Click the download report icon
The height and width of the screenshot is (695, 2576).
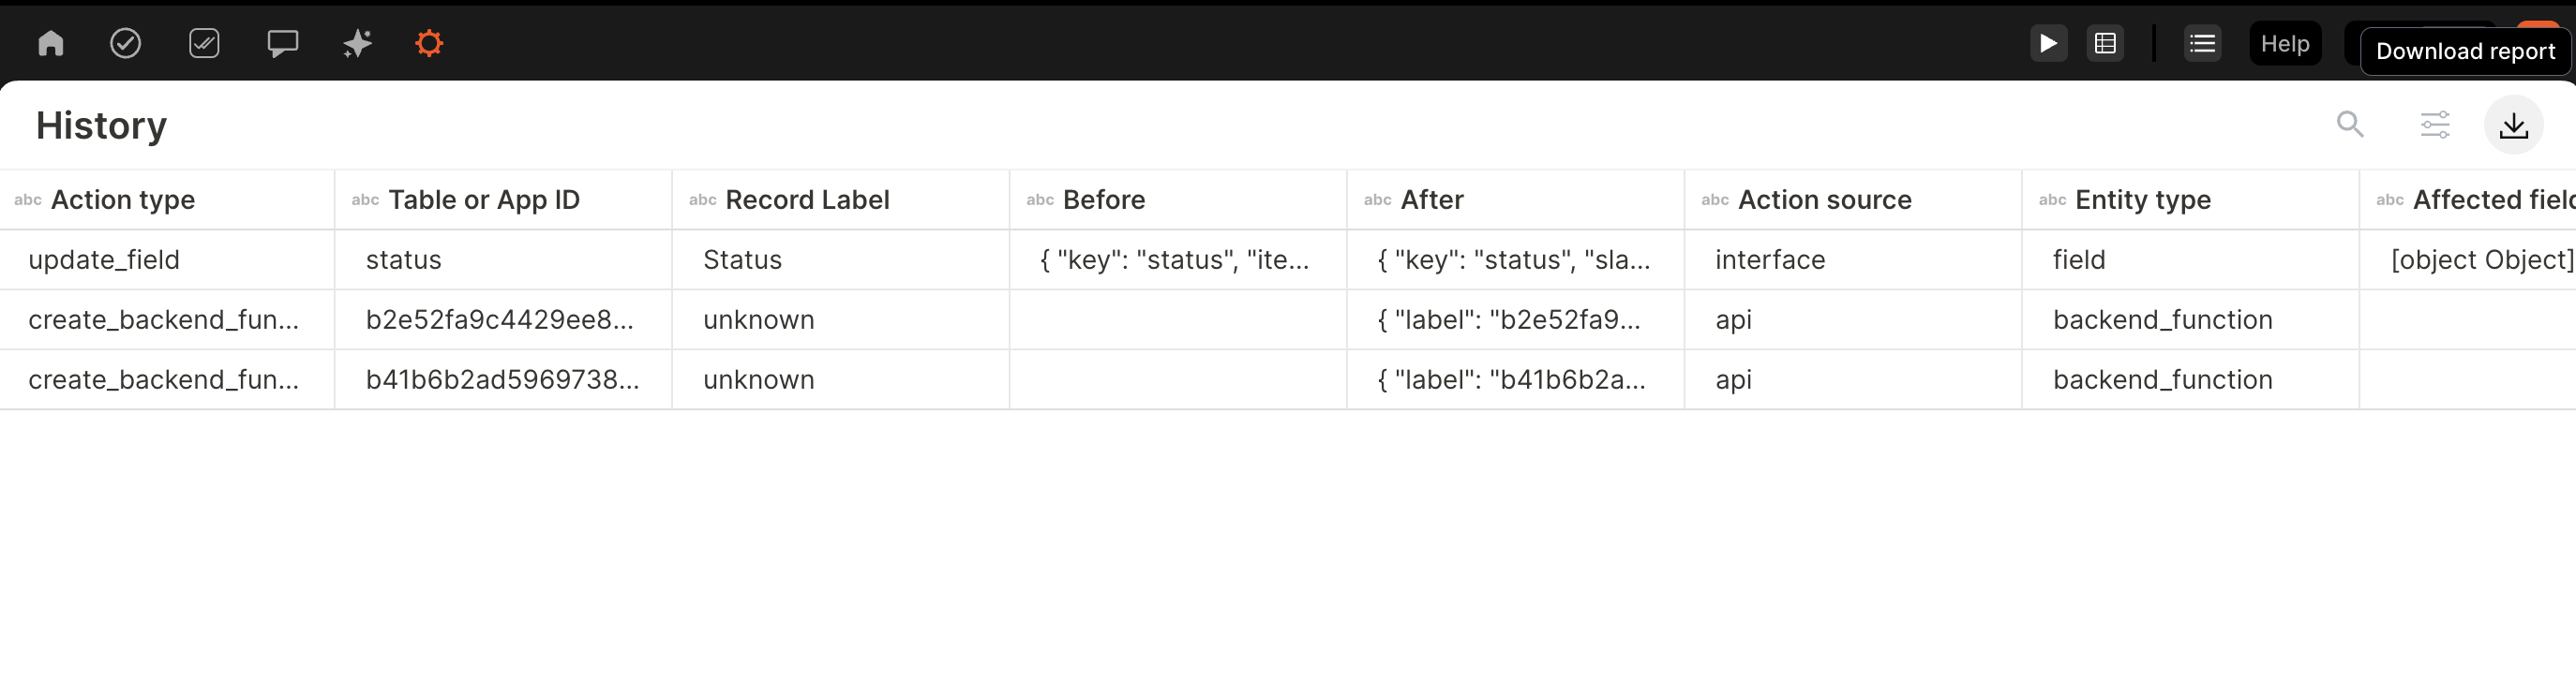[x=2513, y=125]
